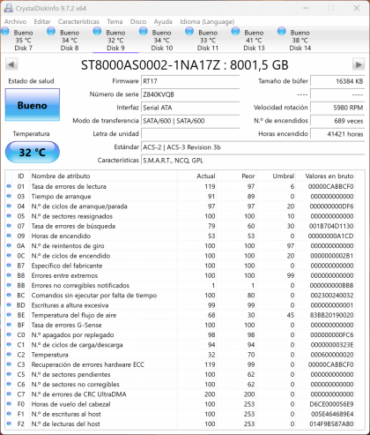This screenshot has width=370, height=435.
Task: Select the Errores no corregibles notificados row
Action: 180,285
